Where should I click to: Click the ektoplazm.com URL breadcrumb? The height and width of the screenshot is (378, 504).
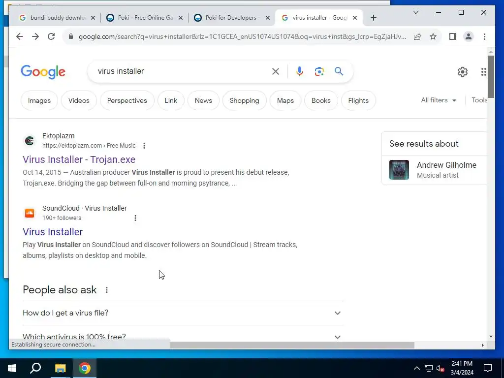point(89,146)
